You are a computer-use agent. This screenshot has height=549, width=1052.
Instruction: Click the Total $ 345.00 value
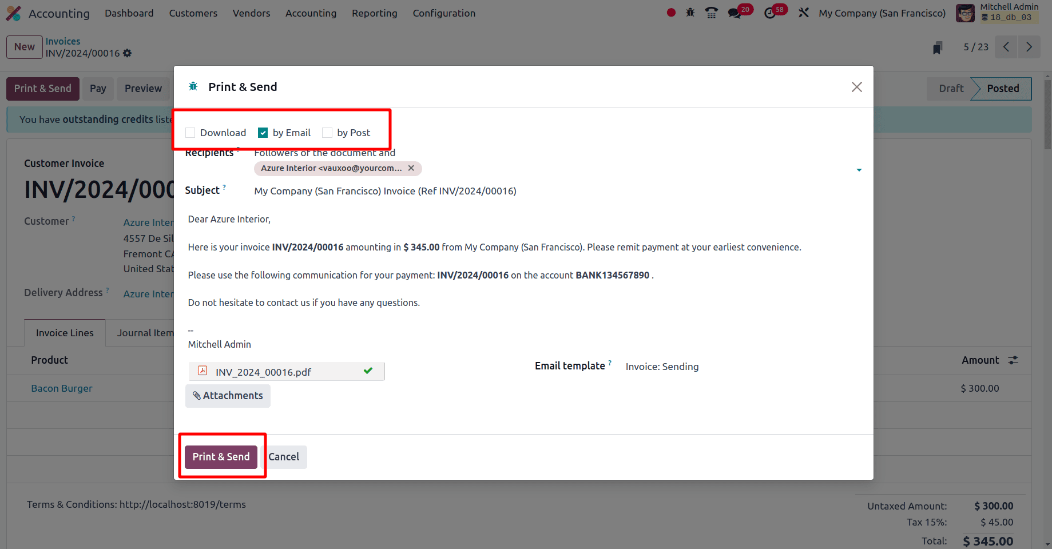[988, 541]
